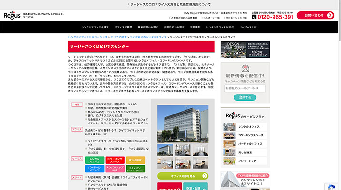Image resolution: width=341 pixels, height=190 pixels.
Task: Open 貸し会議室 in the service plan list
Action: coord(245,152)
